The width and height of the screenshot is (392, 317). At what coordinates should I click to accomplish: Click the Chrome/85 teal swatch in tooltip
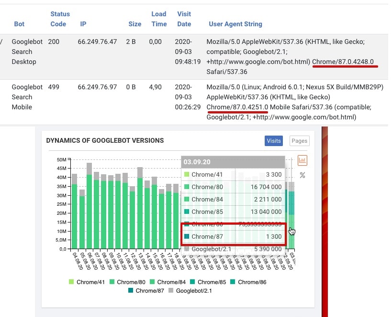tap(187, 211)
